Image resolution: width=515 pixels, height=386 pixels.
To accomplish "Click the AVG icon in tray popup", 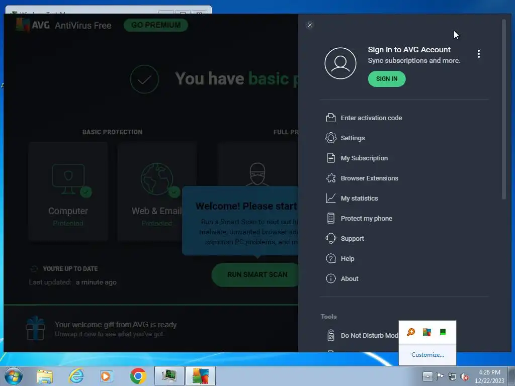I will point(426,332).
